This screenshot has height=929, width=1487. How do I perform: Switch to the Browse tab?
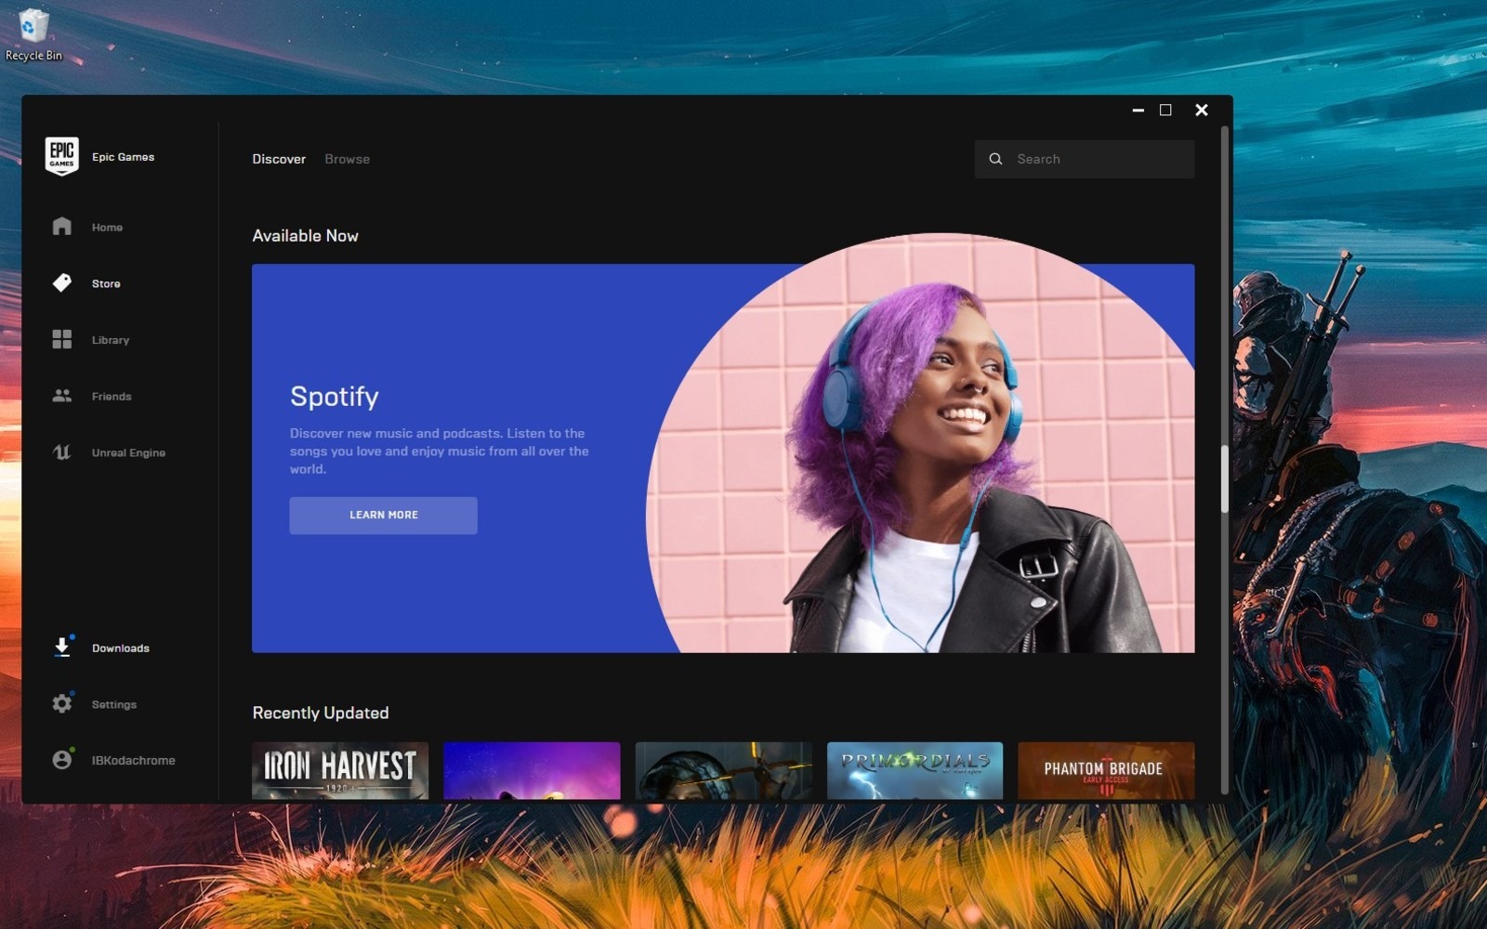coord(347,159)
